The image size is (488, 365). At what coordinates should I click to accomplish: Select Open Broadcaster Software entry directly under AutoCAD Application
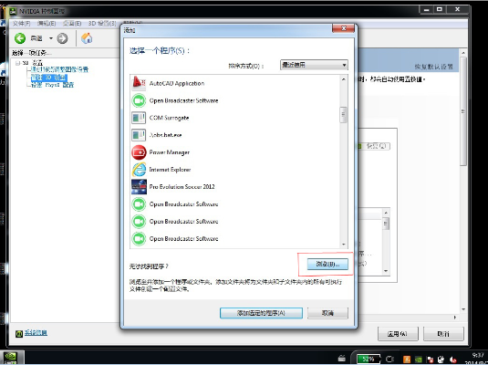click(x=183, y=100)
